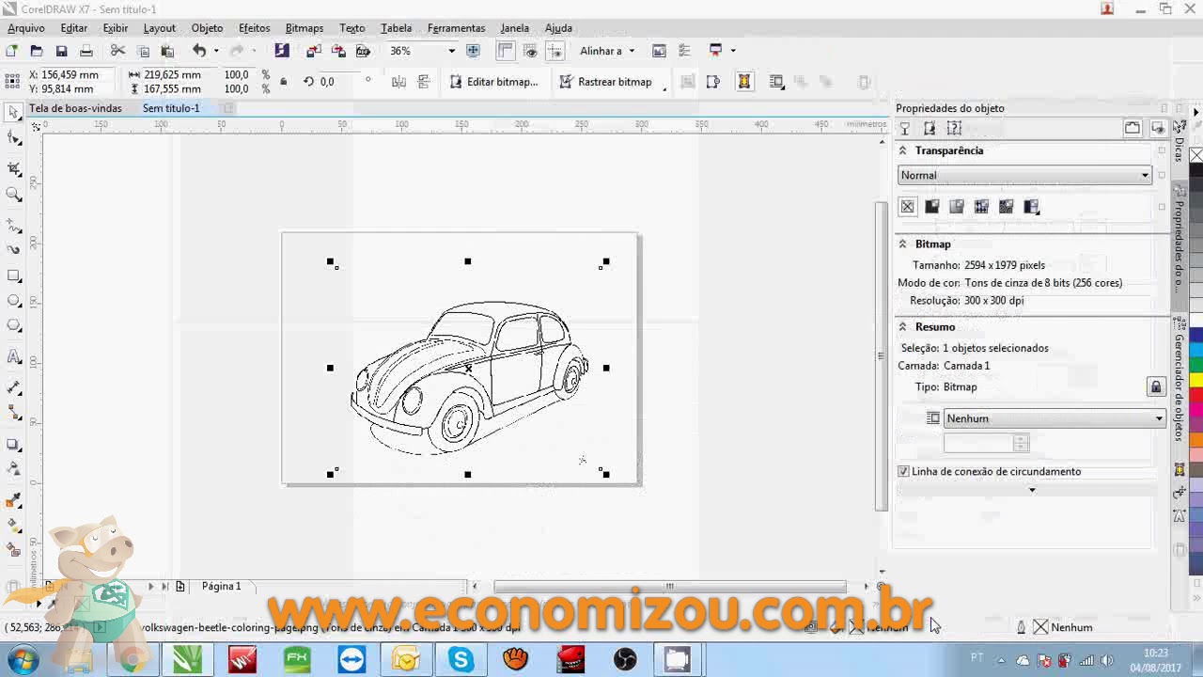Screen dimensions: 1203x677
Task: Open the Ferramentas menu
Action: click(x=456, y=28)
